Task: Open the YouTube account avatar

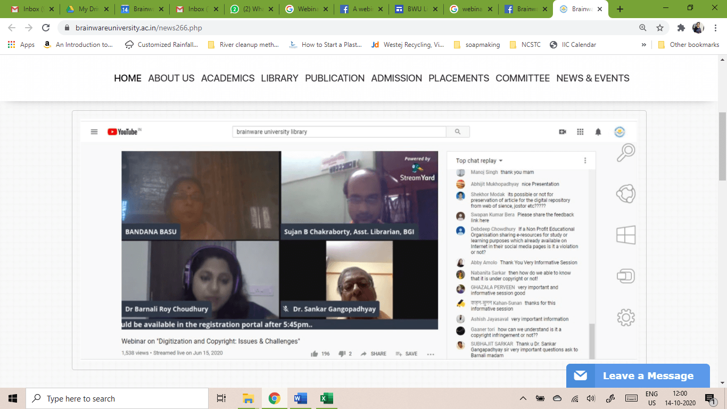Action: coord(619,132)
